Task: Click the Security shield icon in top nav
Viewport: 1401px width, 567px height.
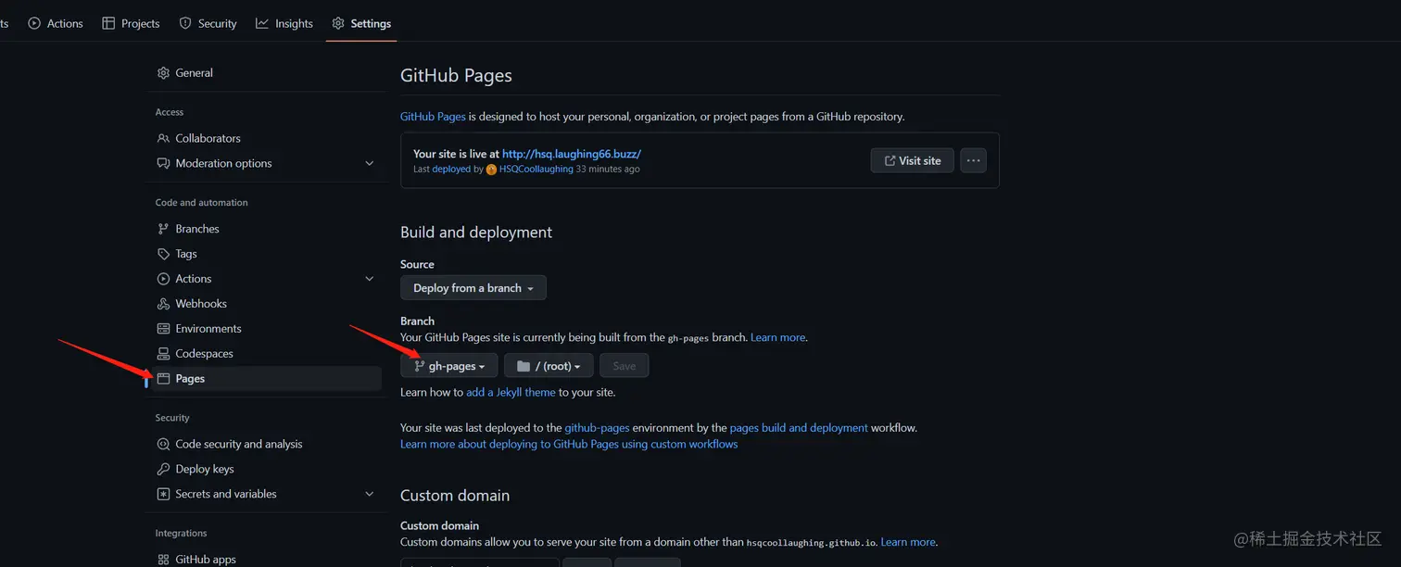Action: (x=185, y=23)
